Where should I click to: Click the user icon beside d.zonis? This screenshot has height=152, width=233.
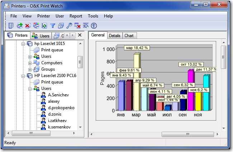click(43, 114)
